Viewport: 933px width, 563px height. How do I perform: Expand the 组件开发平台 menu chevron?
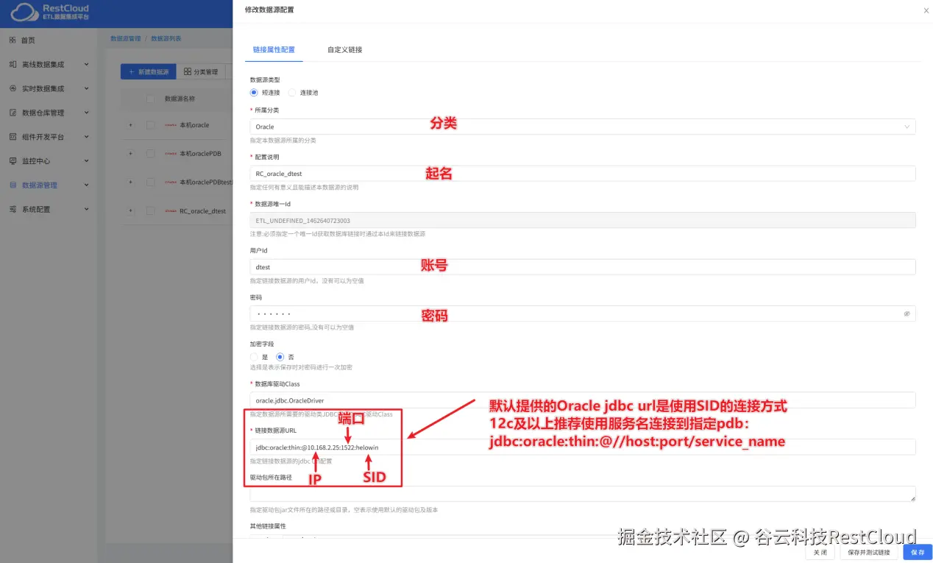(86, 137)
